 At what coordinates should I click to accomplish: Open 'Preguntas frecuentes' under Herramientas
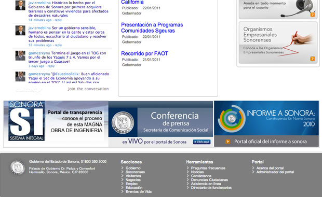coord(208,168)
